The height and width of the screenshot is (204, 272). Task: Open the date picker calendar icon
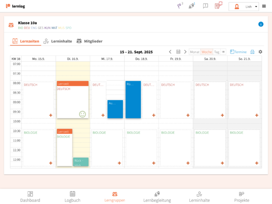[x=178, y=52]
